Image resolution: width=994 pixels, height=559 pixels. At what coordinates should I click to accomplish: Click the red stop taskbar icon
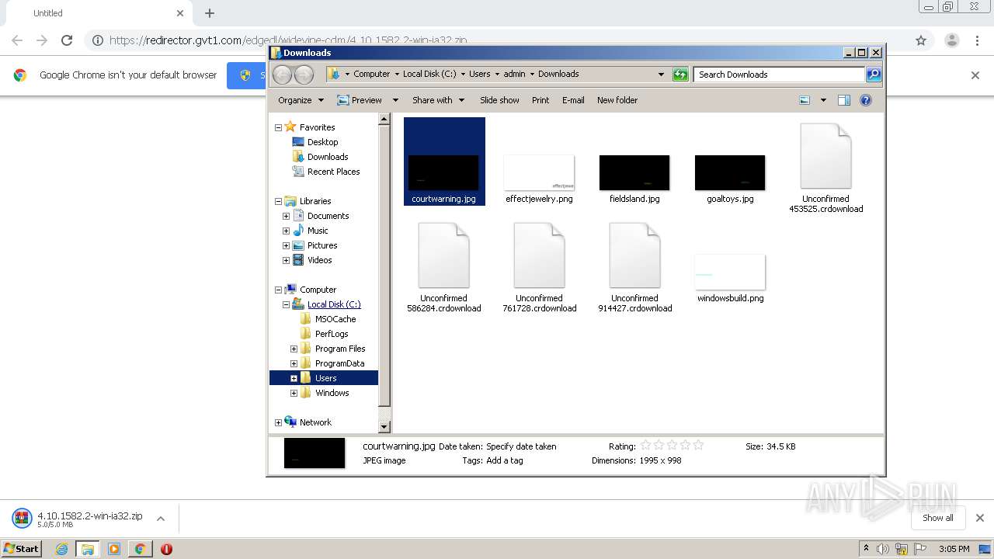tap(166, 549)
